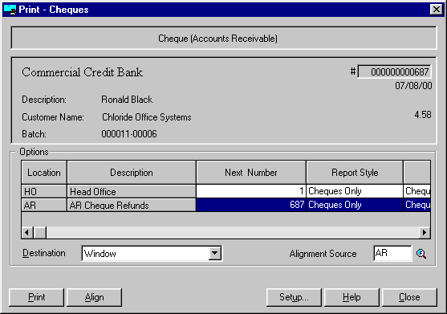Image resolution: width=447 pixels, height=314 pixels.
Task: Click the horizontal scrollbar thumb
Action: point(40,232)
